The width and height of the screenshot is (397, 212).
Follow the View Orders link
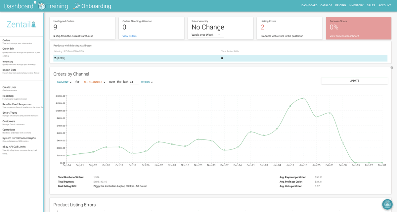(x=129, y=36)
